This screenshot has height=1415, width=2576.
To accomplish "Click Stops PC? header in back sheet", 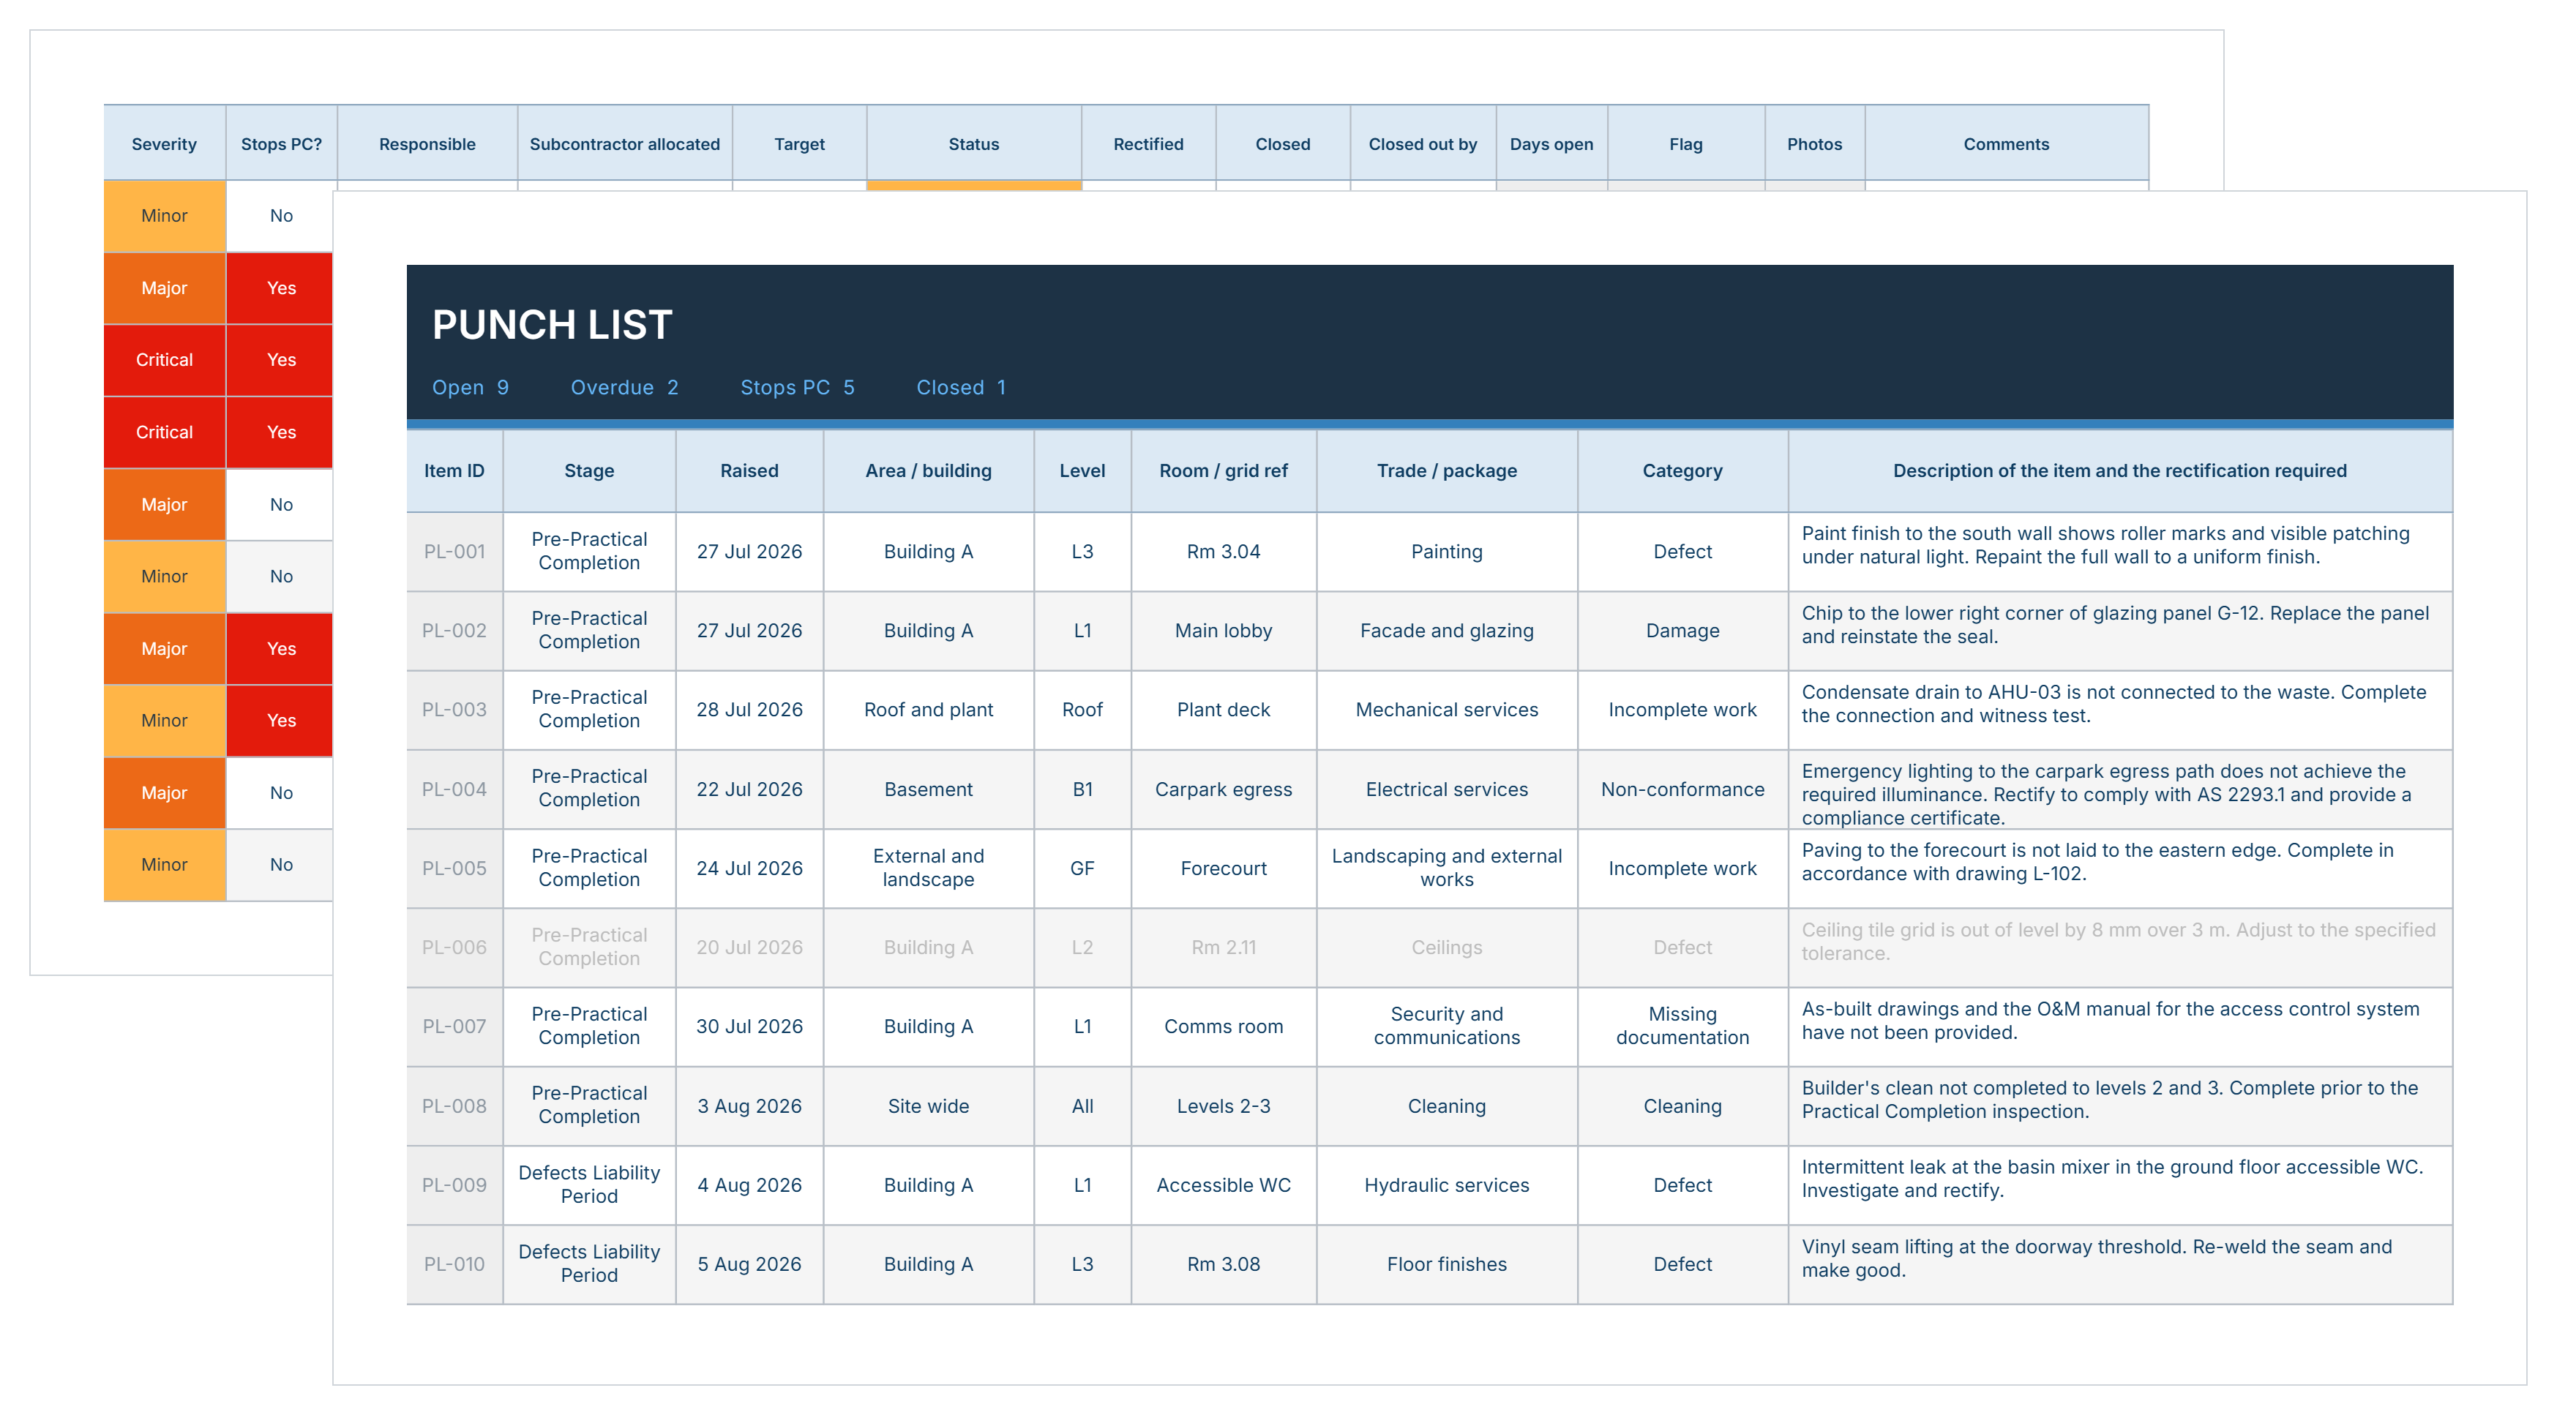I will coord(281,144).
